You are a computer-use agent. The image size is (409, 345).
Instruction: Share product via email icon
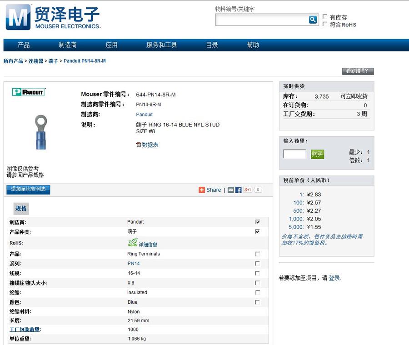pos(231,190)
